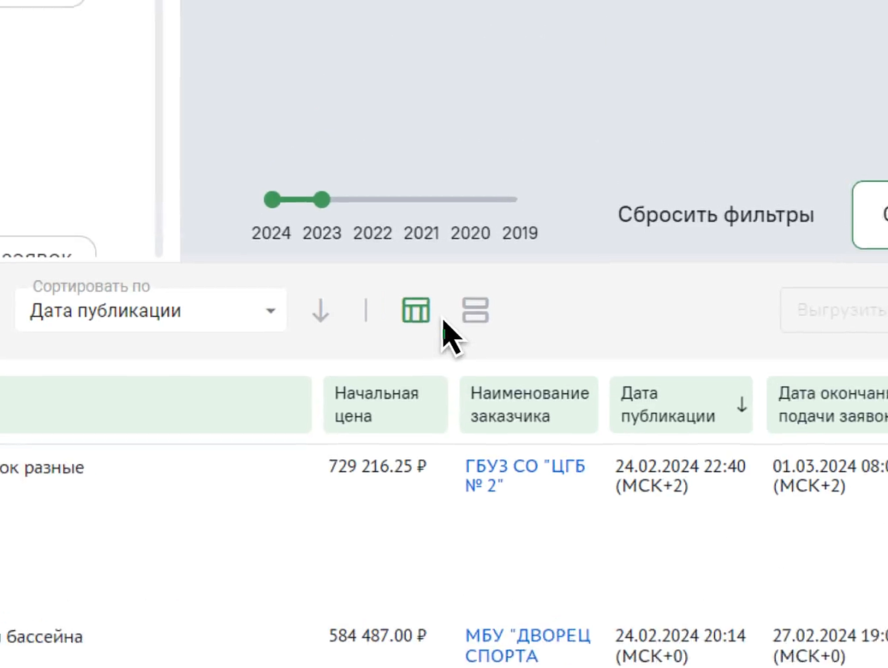Toggle sort direction arrow next to sort dropdown
The width and height of the screenshot is (888, 668).
click(x=320, y=310)
